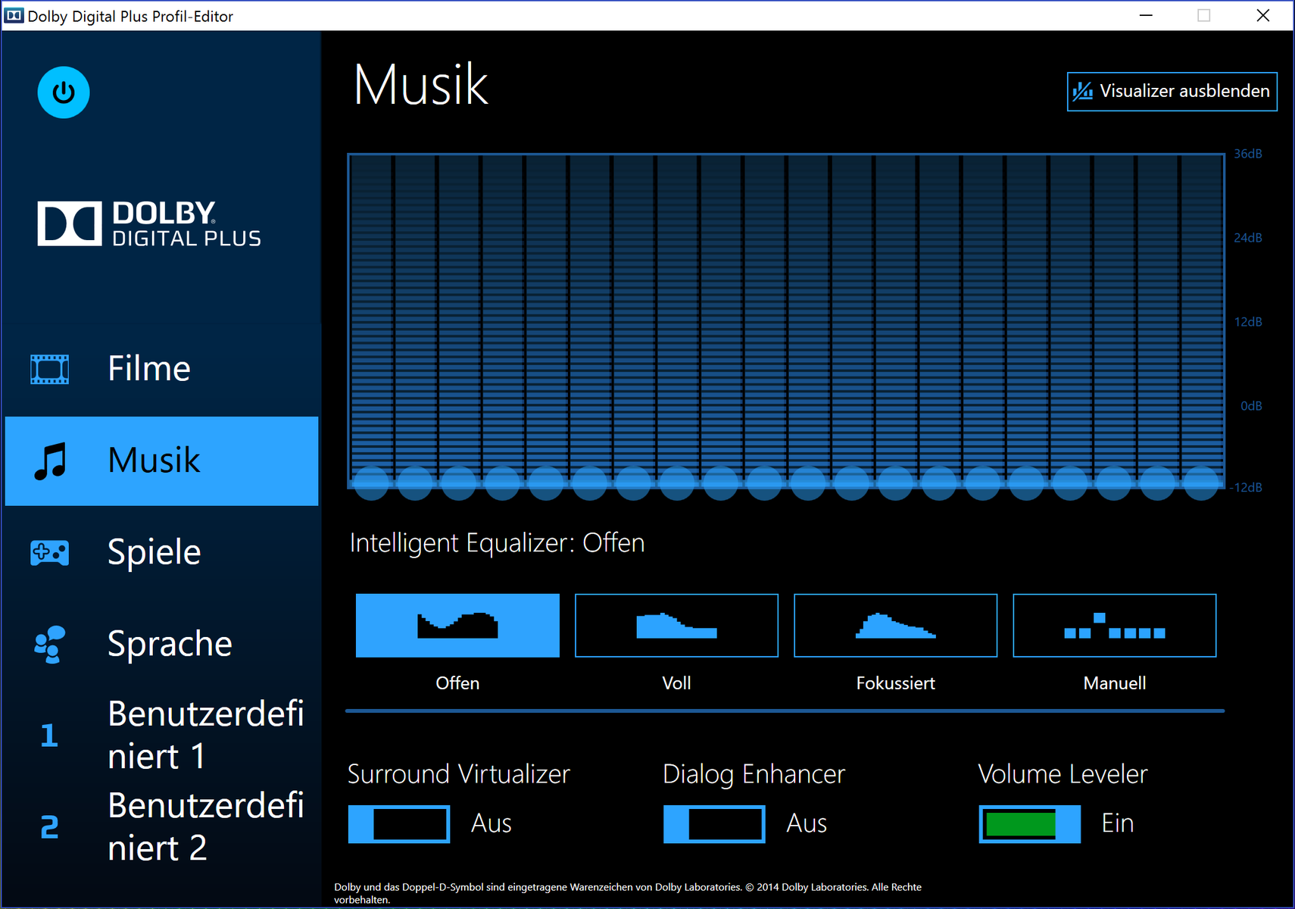Choose the Voll equalizer preset icon

point(676,626)
